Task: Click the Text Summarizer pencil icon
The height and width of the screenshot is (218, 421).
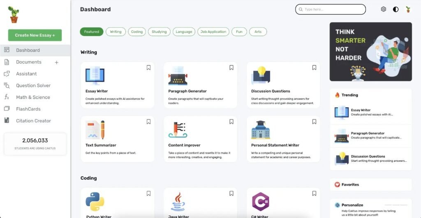Action: click(x=95, y=130)
